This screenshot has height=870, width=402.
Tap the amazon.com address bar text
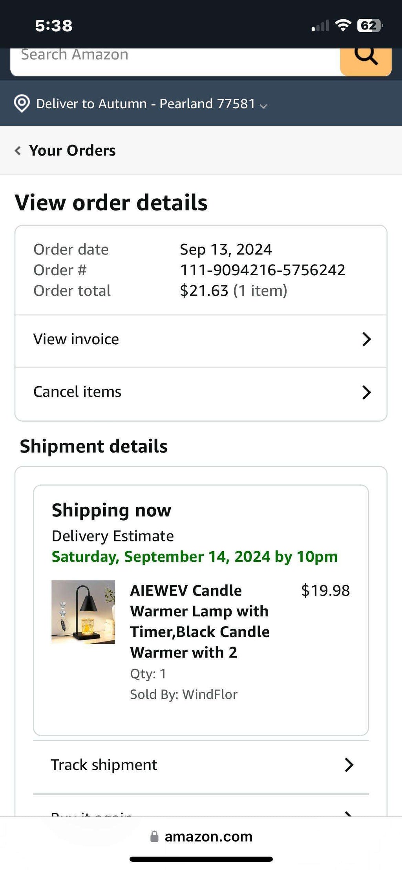208,836
